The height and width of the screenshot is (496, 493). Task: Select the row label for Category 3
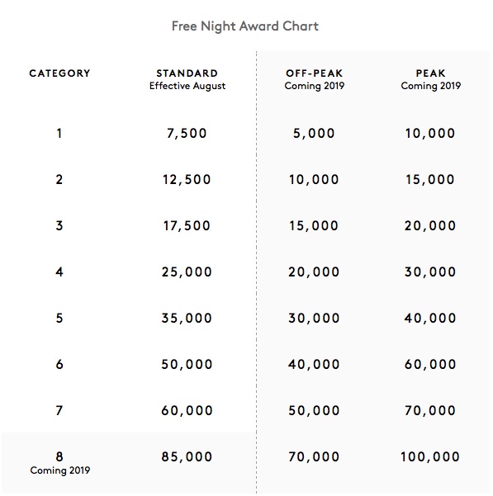(59, 225)
